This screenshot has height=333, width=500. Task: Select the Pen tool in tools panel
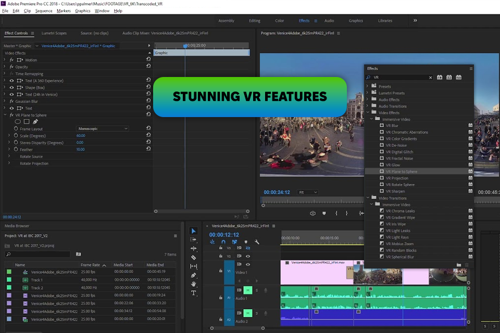click(x=193, y=275)
